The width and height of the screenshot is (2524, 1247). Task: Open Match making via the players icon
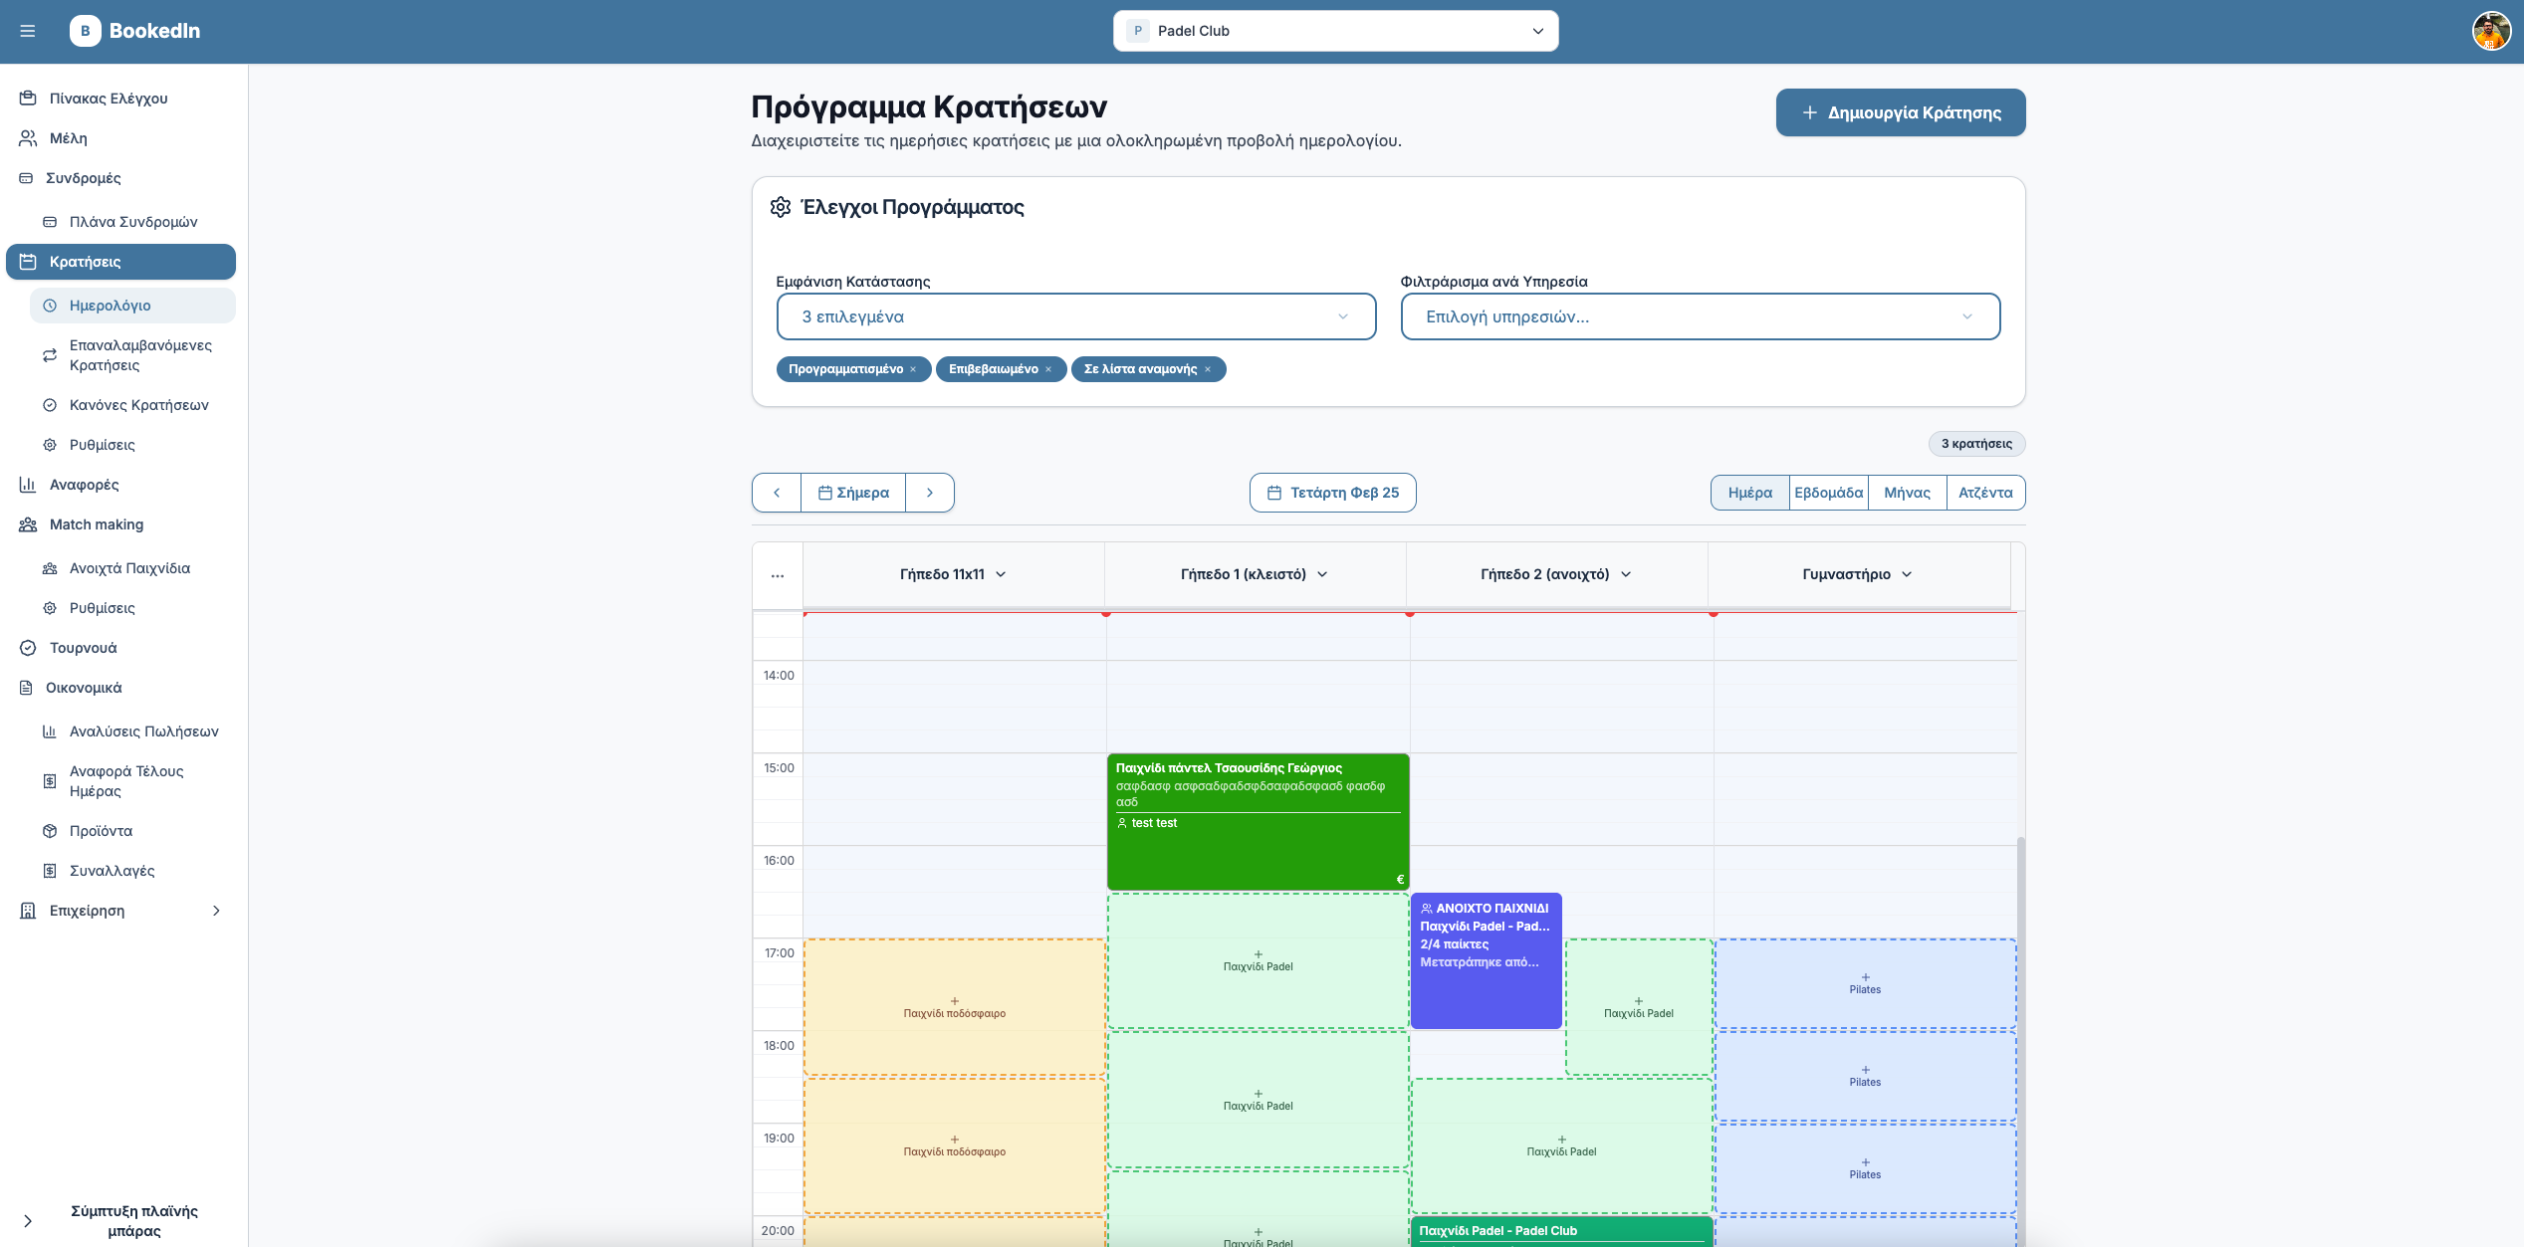[x=26, y=524]
